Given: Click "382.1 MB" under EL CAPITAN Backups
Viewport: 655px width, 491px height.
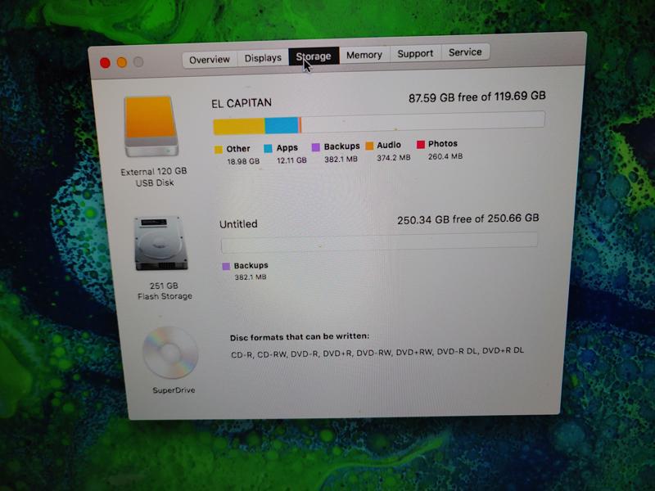Looking at the screenshot, I should (x=341, y=159).
